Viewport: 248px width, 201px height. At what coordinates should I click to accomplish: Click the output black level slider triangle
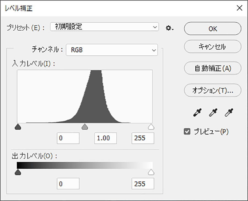[18, 173]
